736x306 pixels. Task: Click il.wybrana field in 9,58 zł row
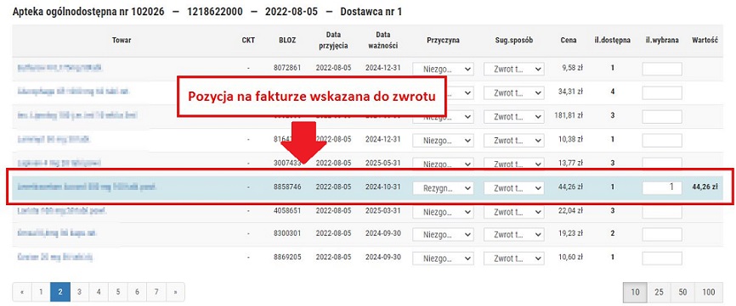point(662,69)
